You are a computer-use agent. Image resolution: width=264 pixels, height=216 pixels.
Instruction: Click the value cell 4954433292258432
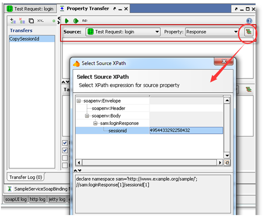coord(186,130)
